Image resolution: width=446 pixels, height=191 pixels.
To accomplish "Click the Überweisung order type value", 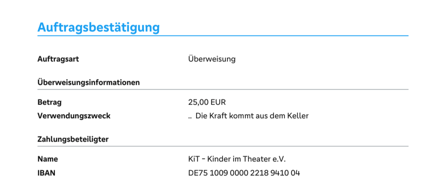I will tap(212, 59).
